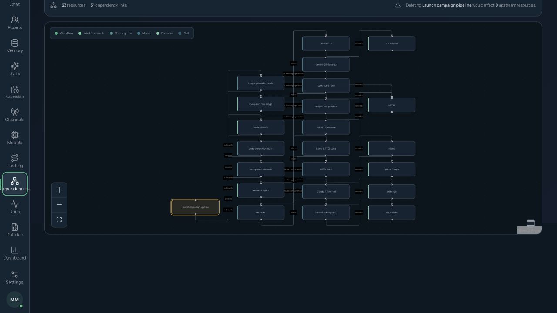Go to Automations in the sidebar
557x313 pixels.
[x=14, y=92]
